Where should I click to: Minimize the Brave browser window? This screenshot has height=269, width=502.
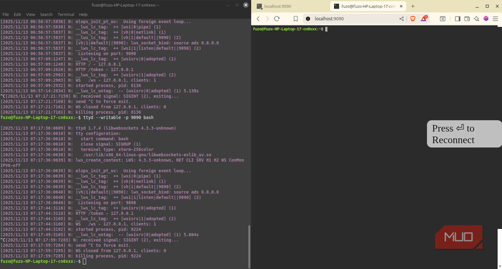[477, 6]
